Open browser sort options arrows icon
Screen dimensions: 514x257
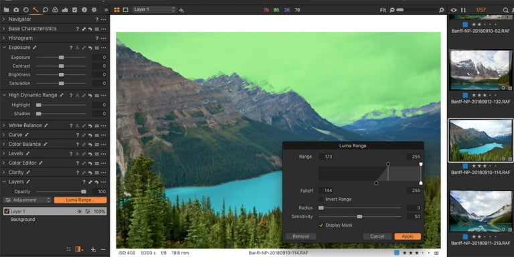click(463, 10)
